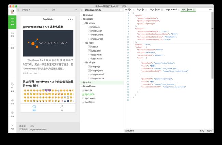Open config.js in the file tree
Viewport: 222px width, 145px height.
[x=88, y=102]
